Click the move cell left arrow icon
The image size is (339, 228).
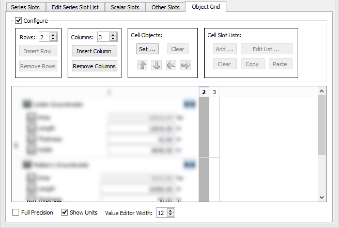point(171,65)
